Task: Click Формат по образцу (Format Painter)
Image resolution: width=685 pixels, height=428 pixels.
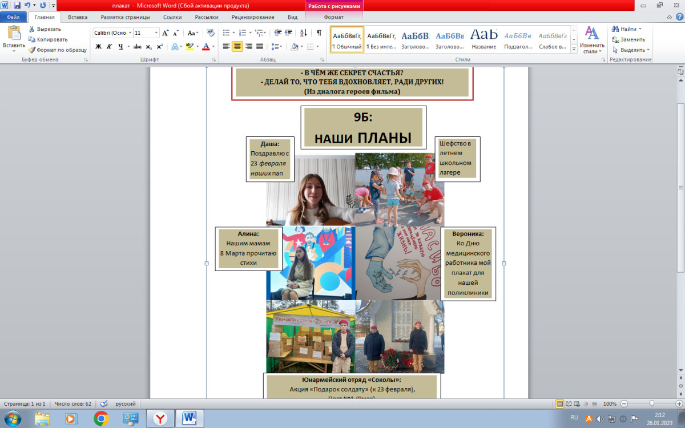Action: click(x=58, y=50)
